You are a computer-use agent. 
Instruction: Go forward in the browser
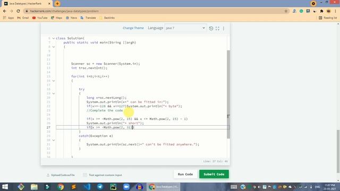[x=11, y=11]
